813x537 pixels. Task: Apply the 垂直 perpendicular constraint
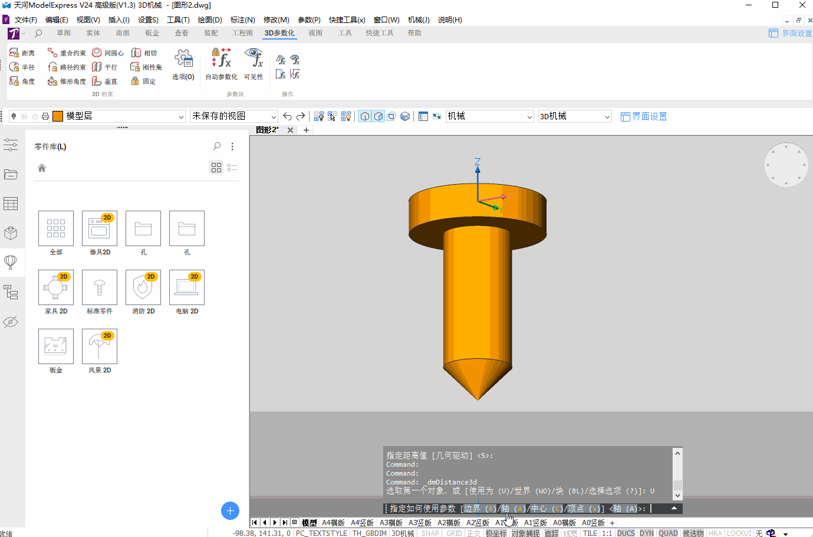pos(104,81)
